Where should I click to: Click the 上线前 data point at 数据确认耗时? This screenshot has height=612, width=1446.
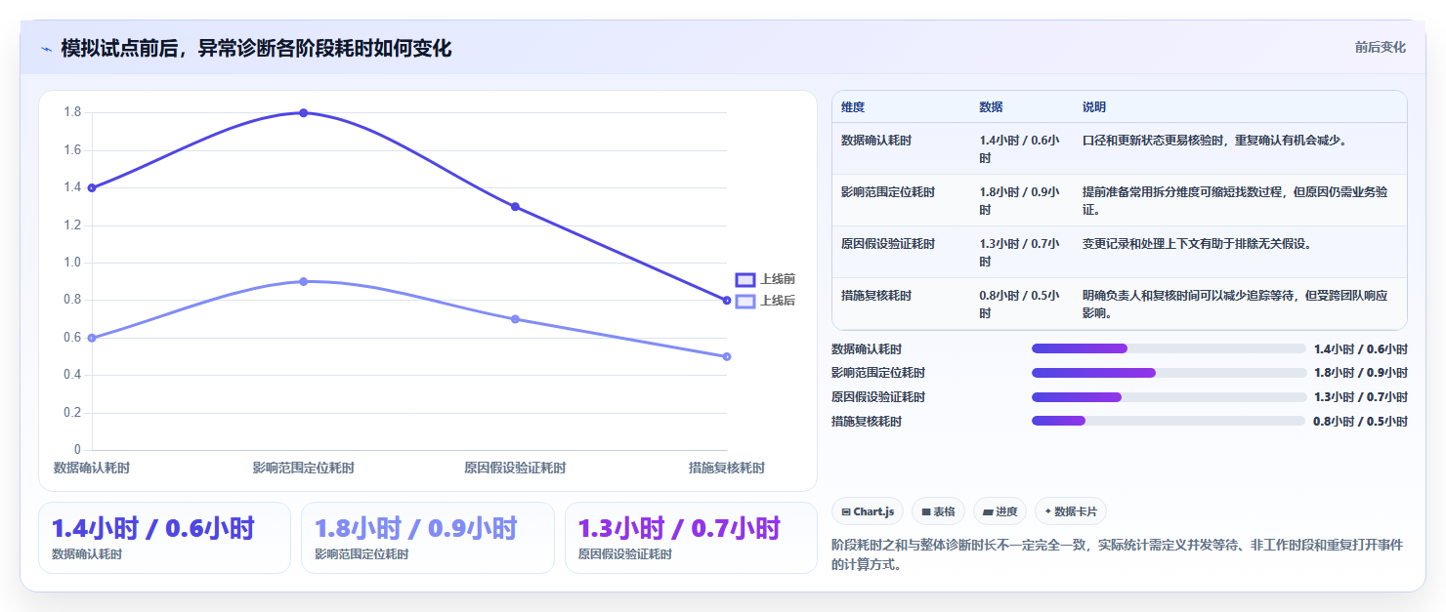[92, 187]
